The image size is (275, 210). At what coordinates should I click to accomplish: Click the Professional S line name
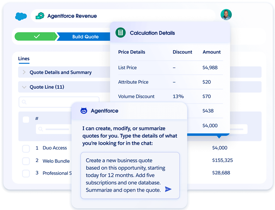57,173
